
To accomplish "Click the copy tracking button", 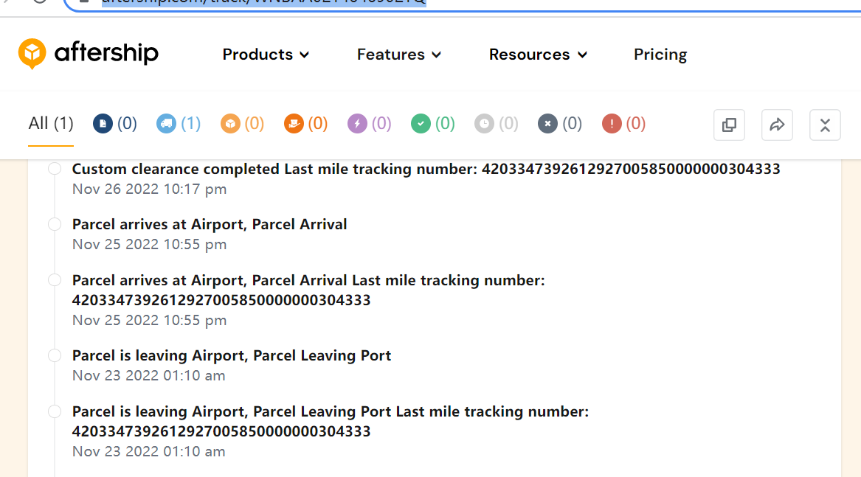I will pyautogui.click(x=729, y=125).
